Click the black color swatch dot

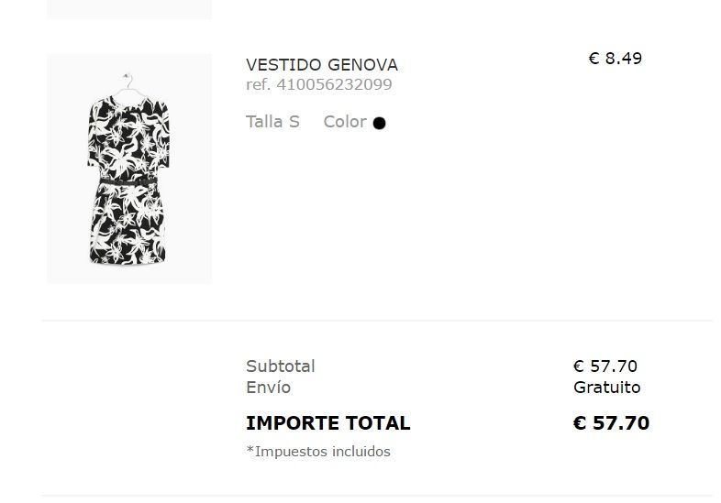click(x=379, y=123)
